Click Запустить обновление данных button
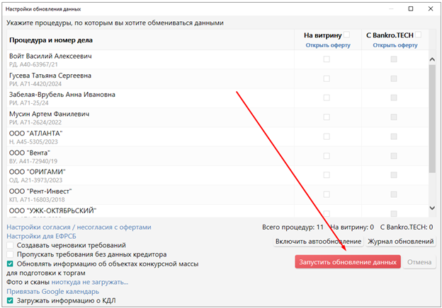The image size is (442, 308). click(348, 262)
